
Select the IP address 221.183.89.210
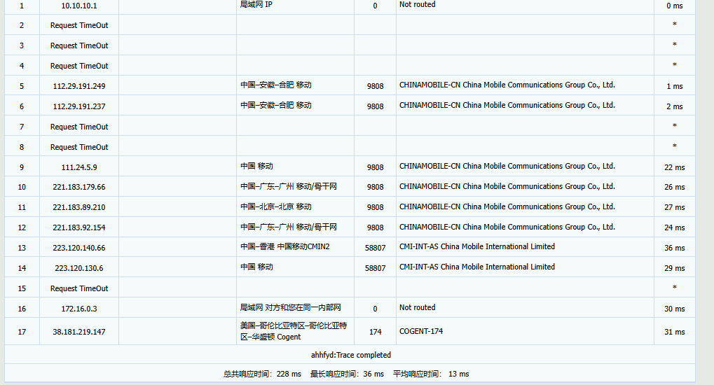click(x=79, y=208)
